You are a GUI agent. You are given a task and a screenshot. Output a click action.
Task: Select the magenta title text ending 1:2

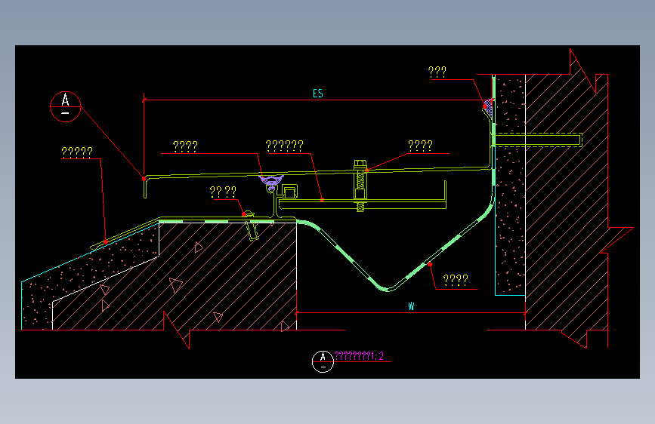(360, 356)
